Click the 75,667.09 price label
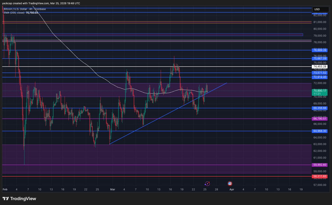Image resolution: width=332 pixels, height=205 pixels. (320, 59)
